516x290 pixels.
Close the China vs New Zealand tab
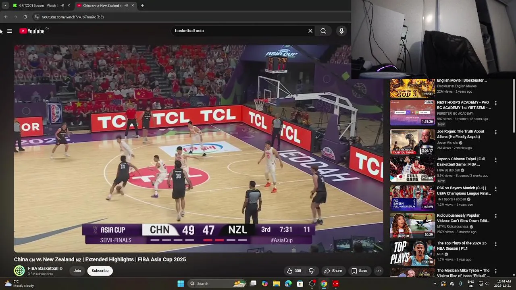133,6
